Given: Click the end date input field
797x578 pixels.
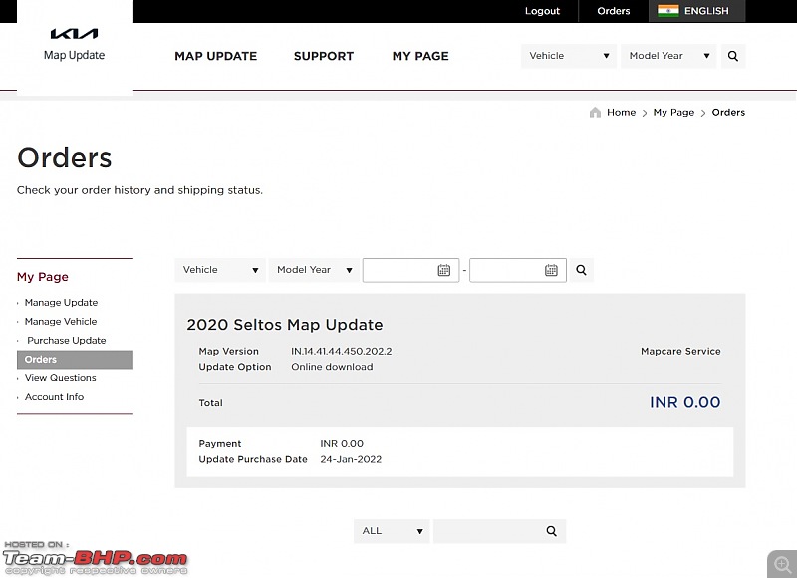Looking at the screenshot, I should pos(518,270).
